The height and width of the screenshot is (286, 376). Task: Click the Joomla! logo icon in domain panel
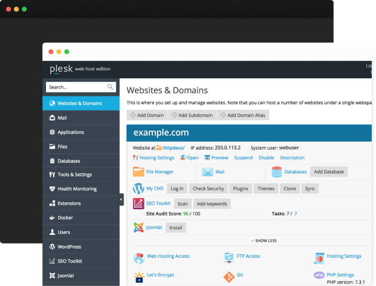pyautogui.click(x=138, y=227)
